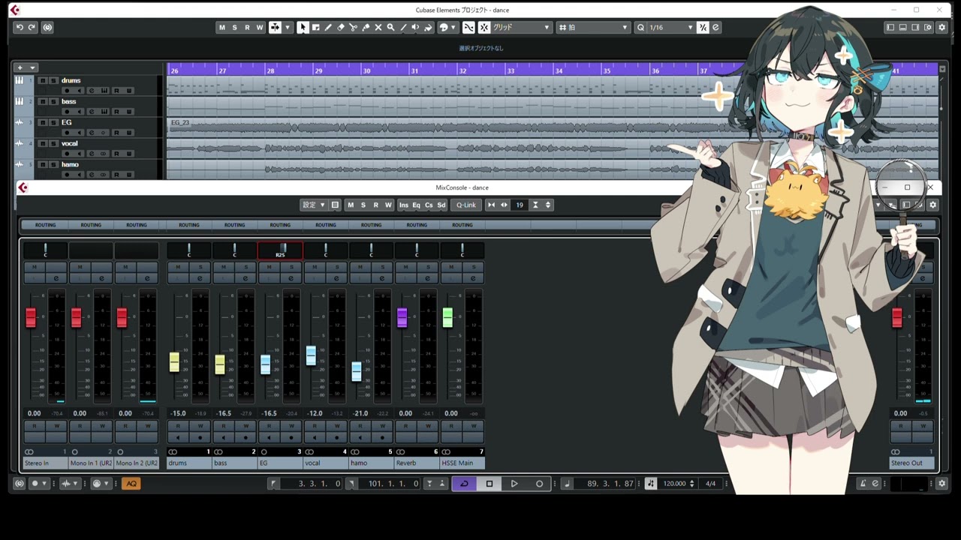The width and height of the screenshot is (961, 540).
Task: Select the Erase tool
Action: coord(341,28)
